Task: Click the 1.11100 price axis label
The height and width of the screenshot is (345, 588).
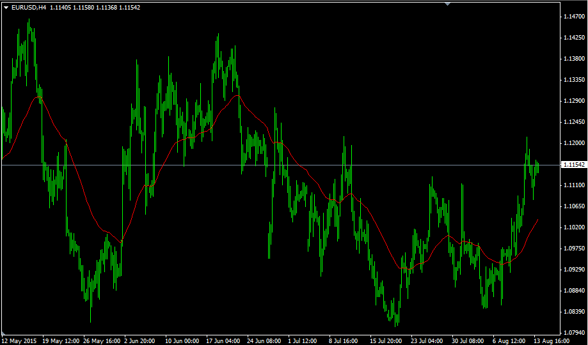Action: click(x=574, y=185)
